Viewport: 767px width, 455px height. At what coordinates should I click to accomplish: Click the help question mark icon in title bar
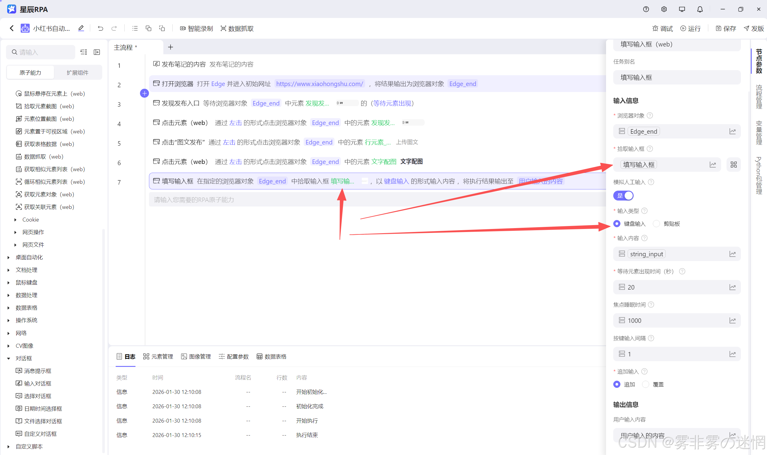click(646, 10)
